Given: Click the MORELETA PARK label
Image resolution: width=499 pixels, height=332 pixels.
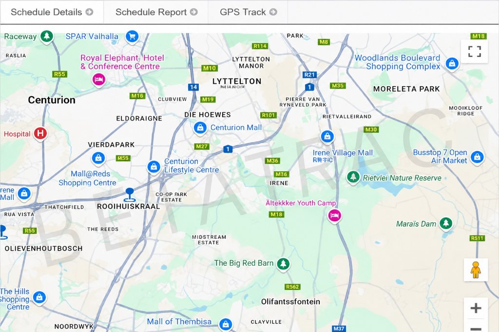Looking at the screenshot, I should tap(406, 89).
